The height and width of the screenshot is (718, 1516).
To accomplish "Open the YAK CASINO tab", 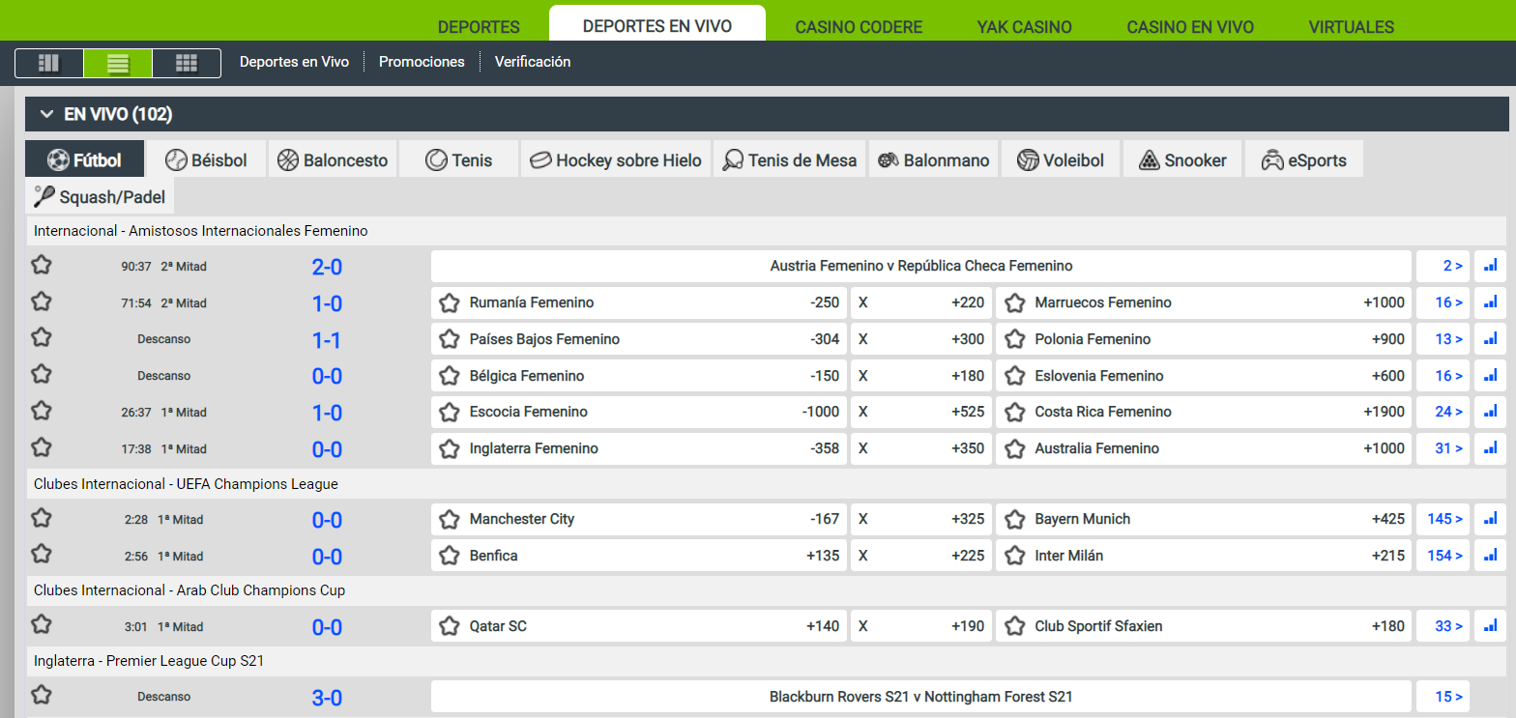I will [1024, 27].
